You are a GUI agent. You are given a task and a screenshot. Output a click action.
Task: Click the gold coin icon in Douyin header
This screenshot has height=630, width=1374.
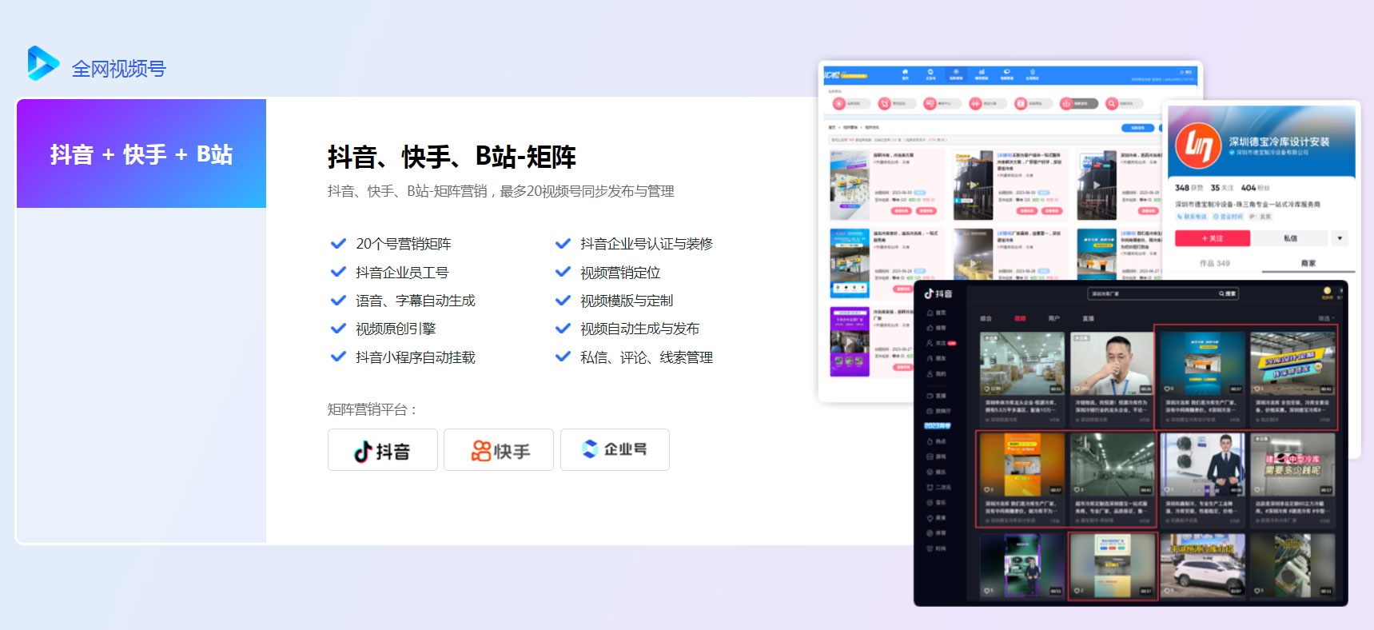click(x=1327, y=291)
